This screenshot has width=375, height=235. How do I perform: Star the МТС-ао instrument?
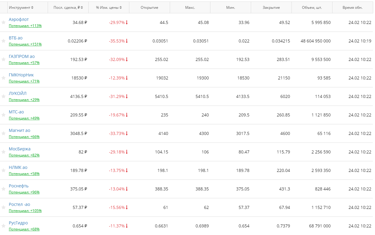point(3,115)
